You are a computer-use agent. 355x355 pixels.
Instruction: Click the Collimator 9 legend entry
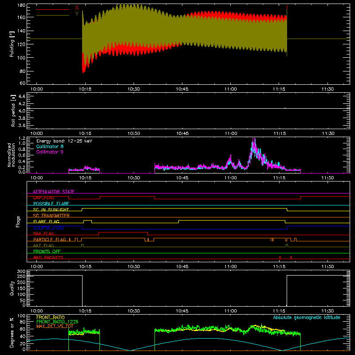pyautogui.click(x=50, y=152)
